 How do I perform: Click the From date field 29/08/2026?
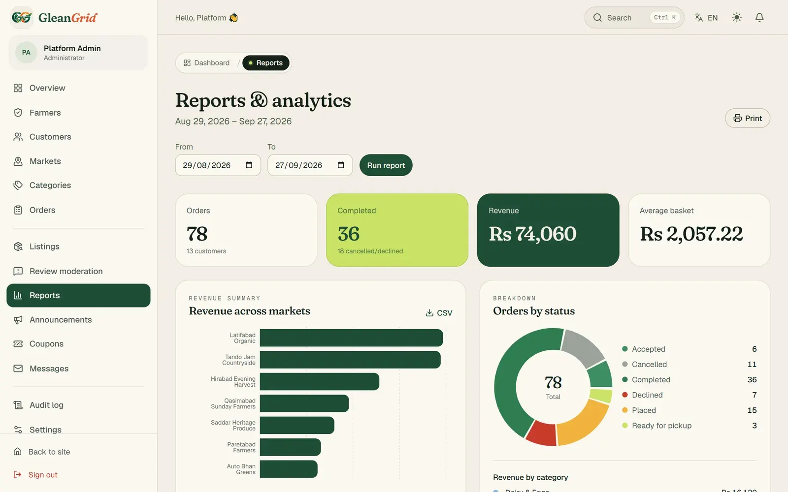218,165
